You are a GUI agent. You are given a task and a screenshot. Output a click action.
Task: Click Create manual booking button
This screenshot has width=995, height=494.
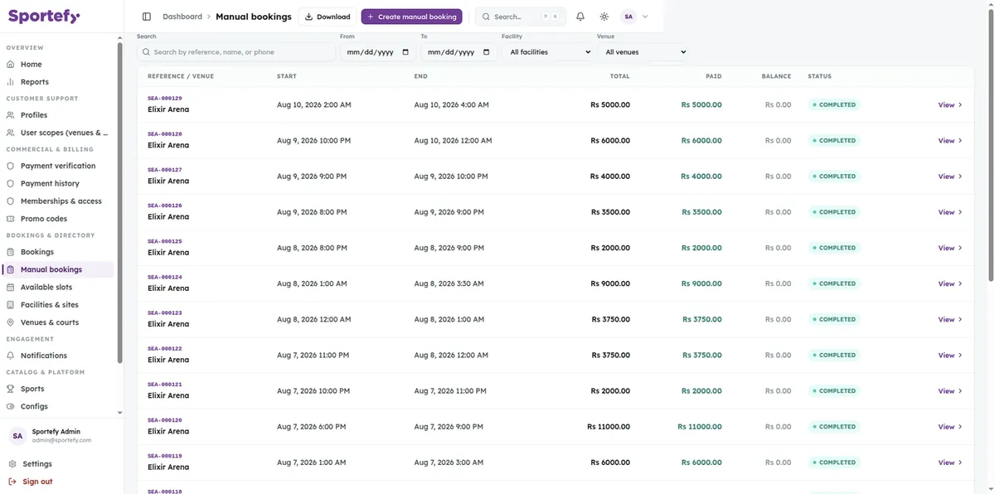tap(411, 17)
